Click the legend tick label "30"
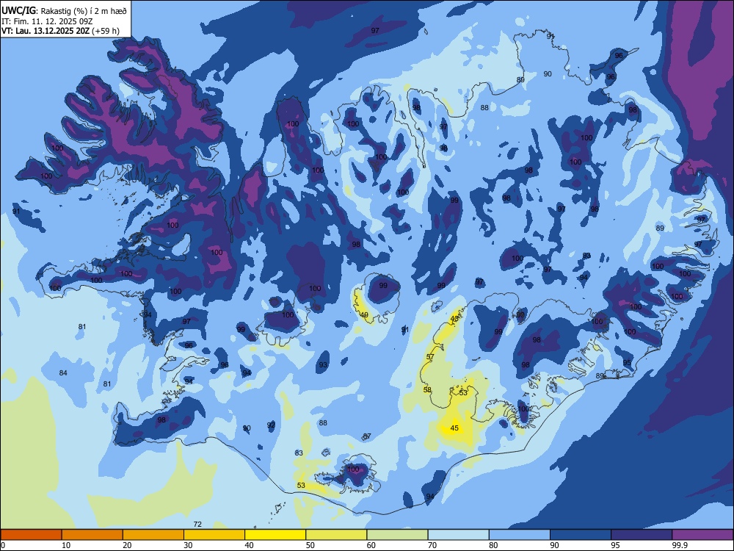The width and height of the screenshot is (734, 551). tap(188, 545)
